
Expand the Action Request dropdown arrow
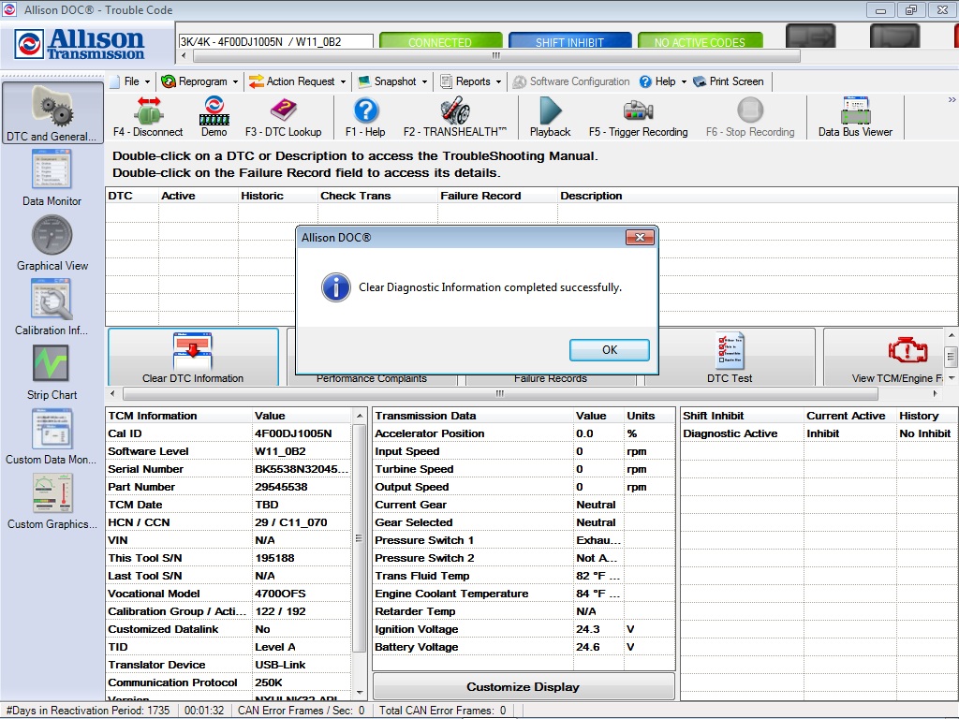coord(343,82)
